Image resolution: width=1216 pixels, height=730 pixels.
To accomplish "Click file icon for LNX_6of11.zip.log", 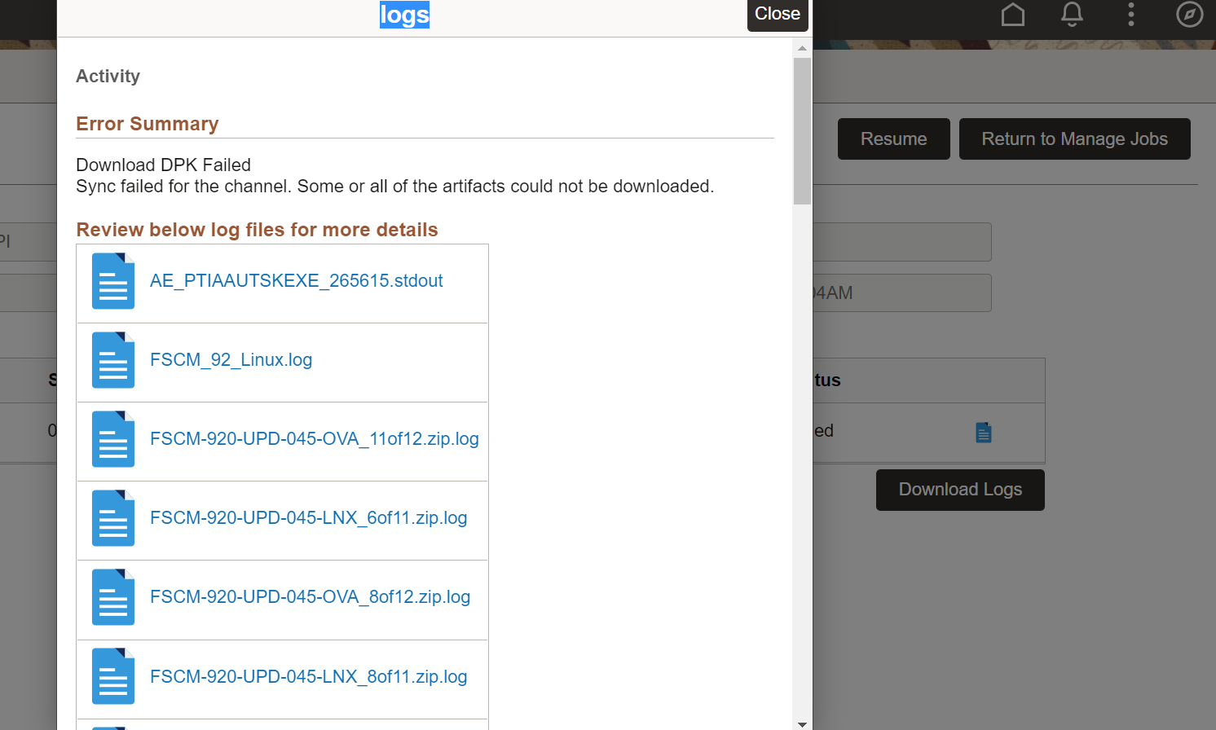I will tap(113, 518).
